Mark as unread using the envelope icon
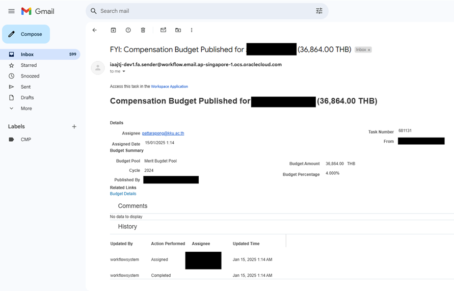The width and height of the screenshot is (454, 291). click(163, 30)
